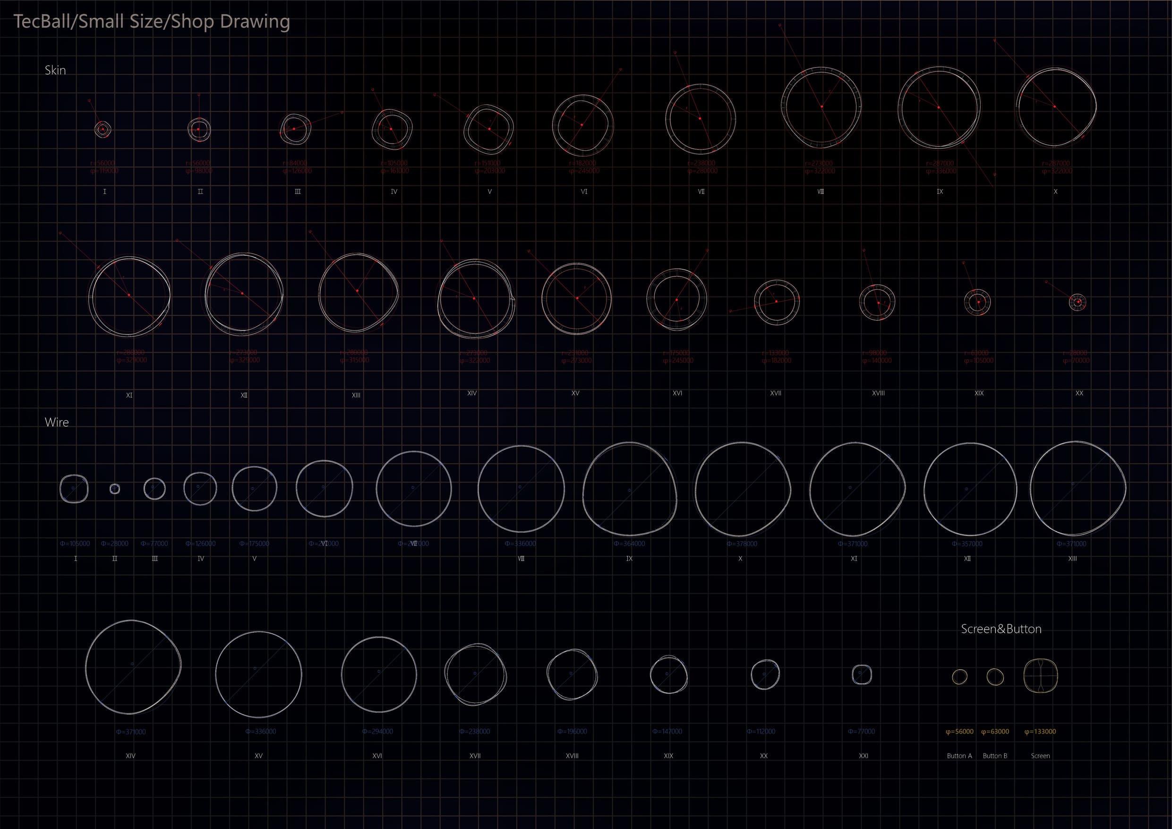1172x829 pixels.
Task: Click the Wire section heading
Action: [x=57, y=422]
